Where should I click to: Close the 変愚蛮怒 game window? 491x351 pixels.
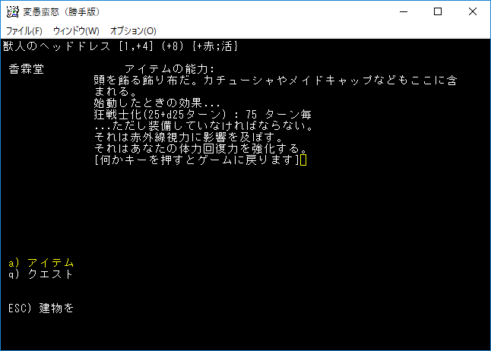[x=473, y=11]
